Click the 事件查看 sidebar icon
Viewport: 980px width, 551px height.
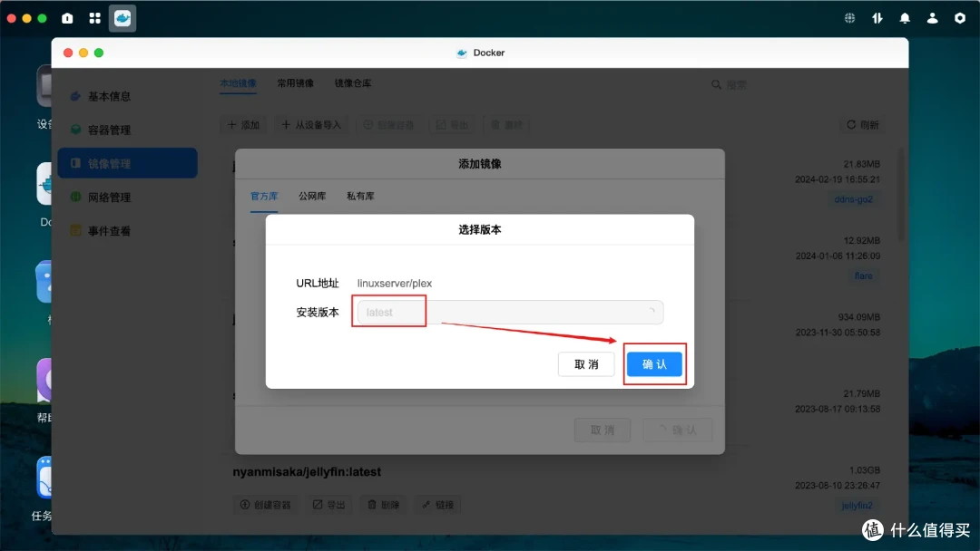pos(75,231)
